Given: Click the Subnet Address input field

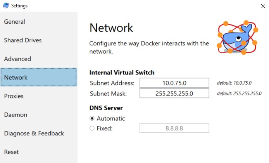Looking at the screenshot, I should coord(174,83).
